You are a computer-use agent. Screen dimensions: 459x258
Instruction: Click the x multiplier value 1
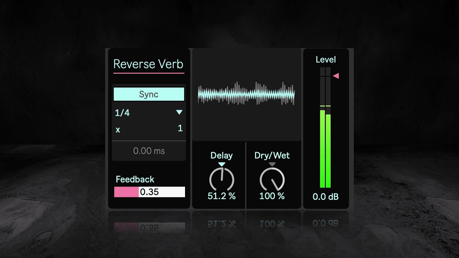180,128
